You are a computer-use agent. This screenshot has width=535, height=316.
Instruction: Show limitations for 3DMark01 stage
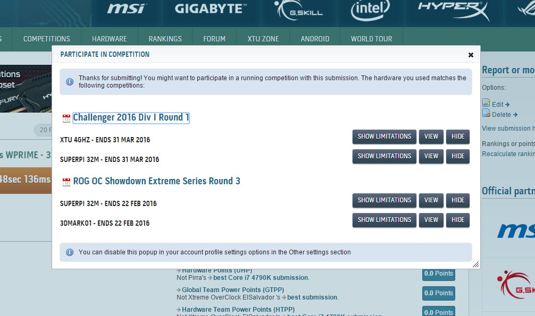pos(384,220)
